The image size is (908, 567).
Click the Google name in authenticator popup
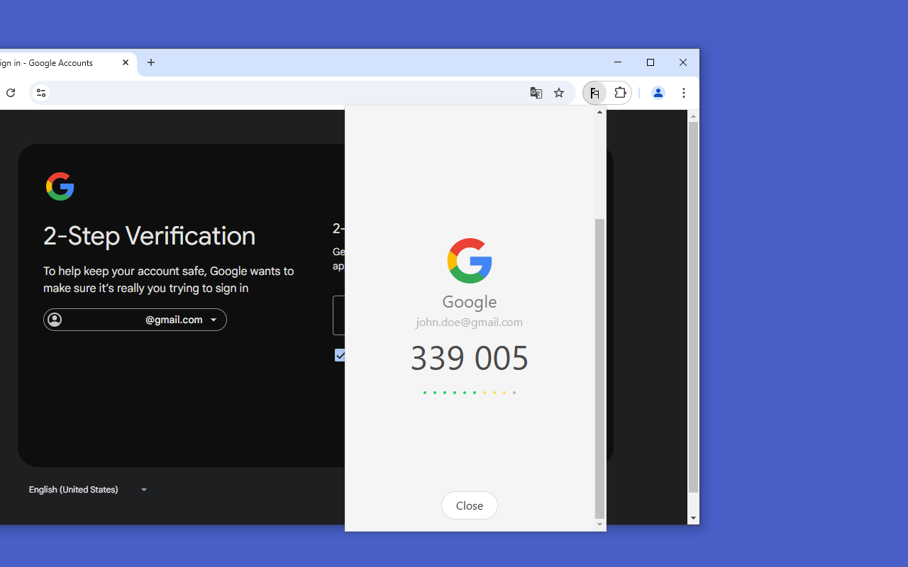(470, 302)
